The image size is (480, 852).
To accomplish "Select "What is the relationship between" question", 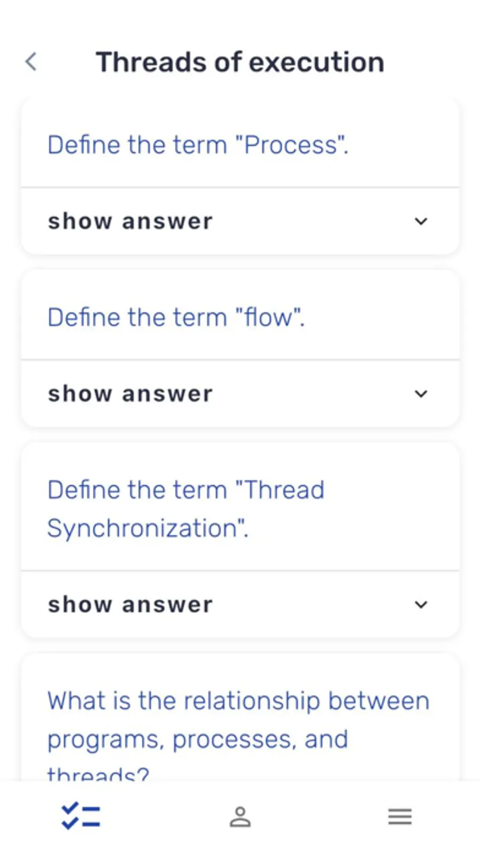I will 238,701.
